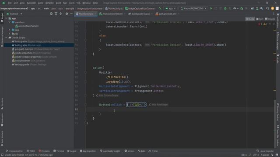280x157 pixels.
Task: Open the Gradle right-side tool tab
Action: coord(278,59)
